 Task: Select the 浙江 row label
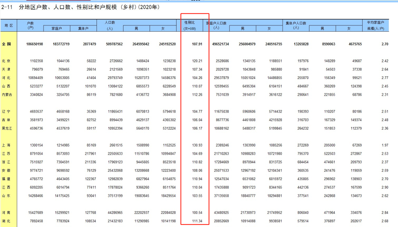[6, 162]
